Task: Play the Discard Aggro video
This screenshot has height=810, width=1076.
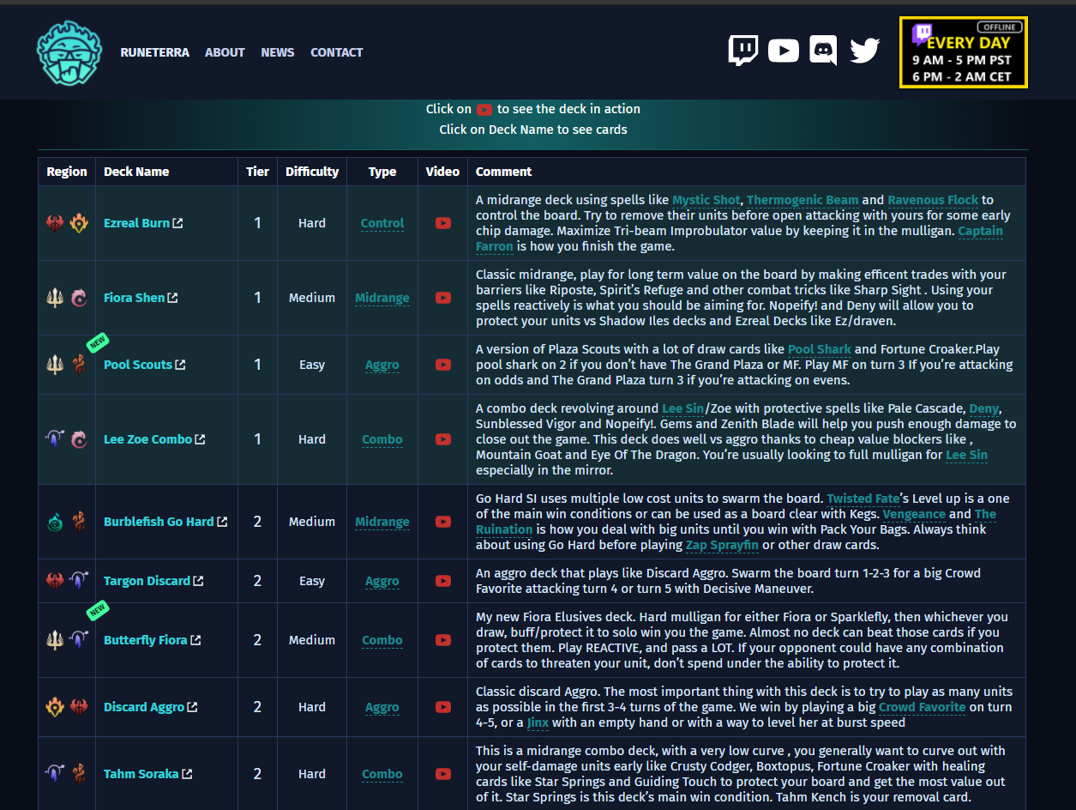Action: pyautogui.click(x=443, y=707)
